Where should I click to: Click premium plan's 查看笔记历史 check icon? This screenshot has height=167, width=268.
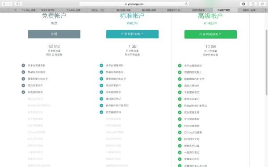180,159
